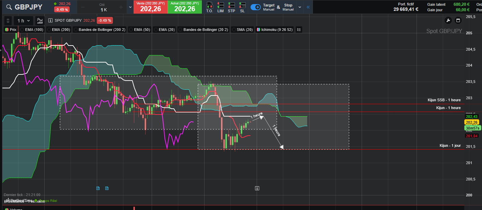Image resolution: width=482 pixels, height=210 pixels.
Task: Check Bandes de Bollinger (20 2)
Action: 180,30
